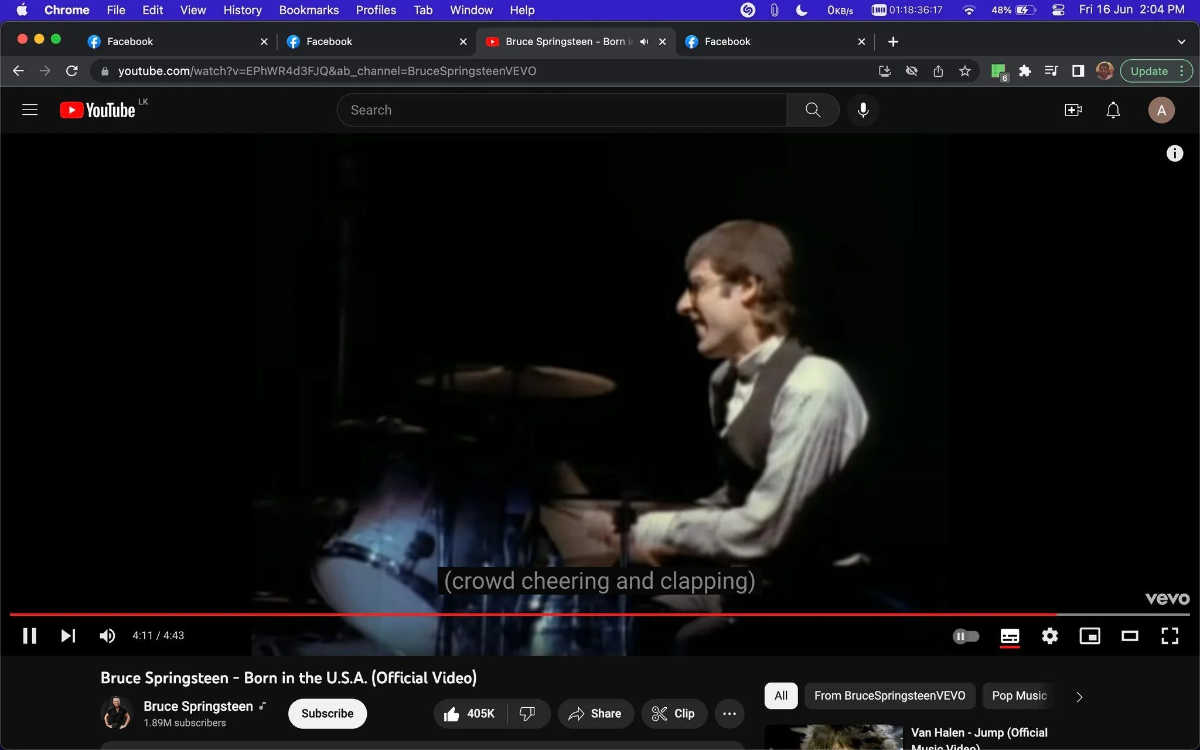Image resolution: width=1200 pixels, height=750 pixels.
Task: Open Van Halen - Jump video title
Action: pos(979,739)
